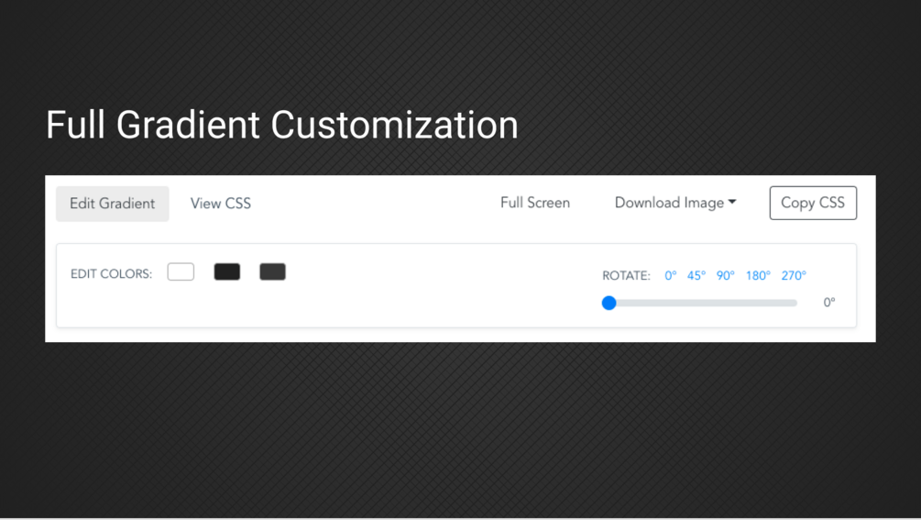Click the Full Gradient Customization heading
921x520 pixels.
281,125
